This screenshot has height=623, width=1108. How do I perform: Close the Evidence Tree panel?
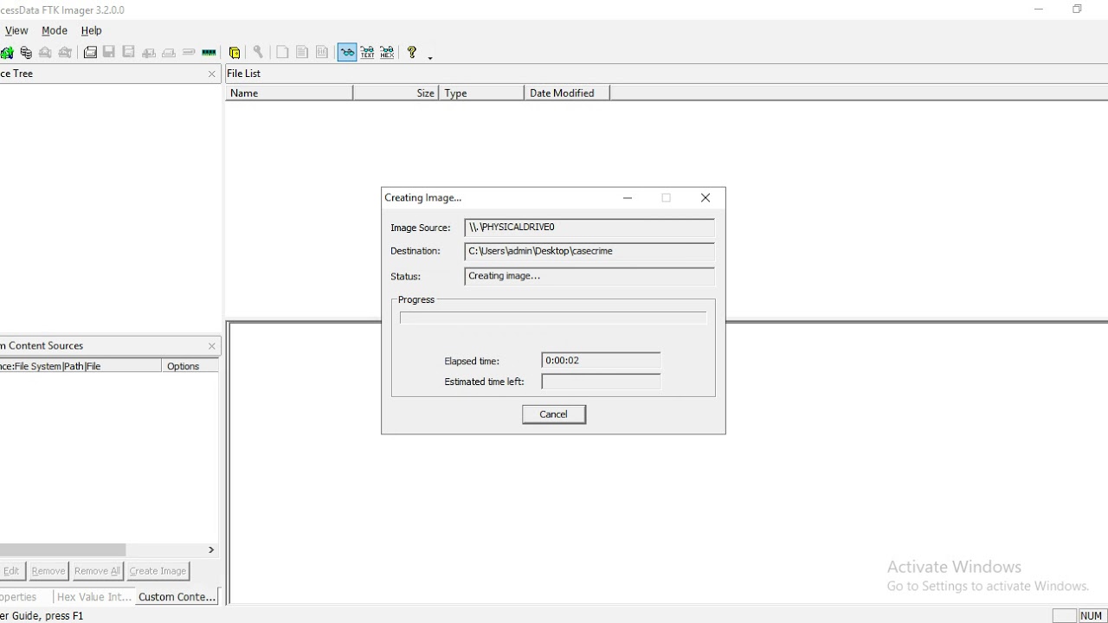tap(212, 74)
